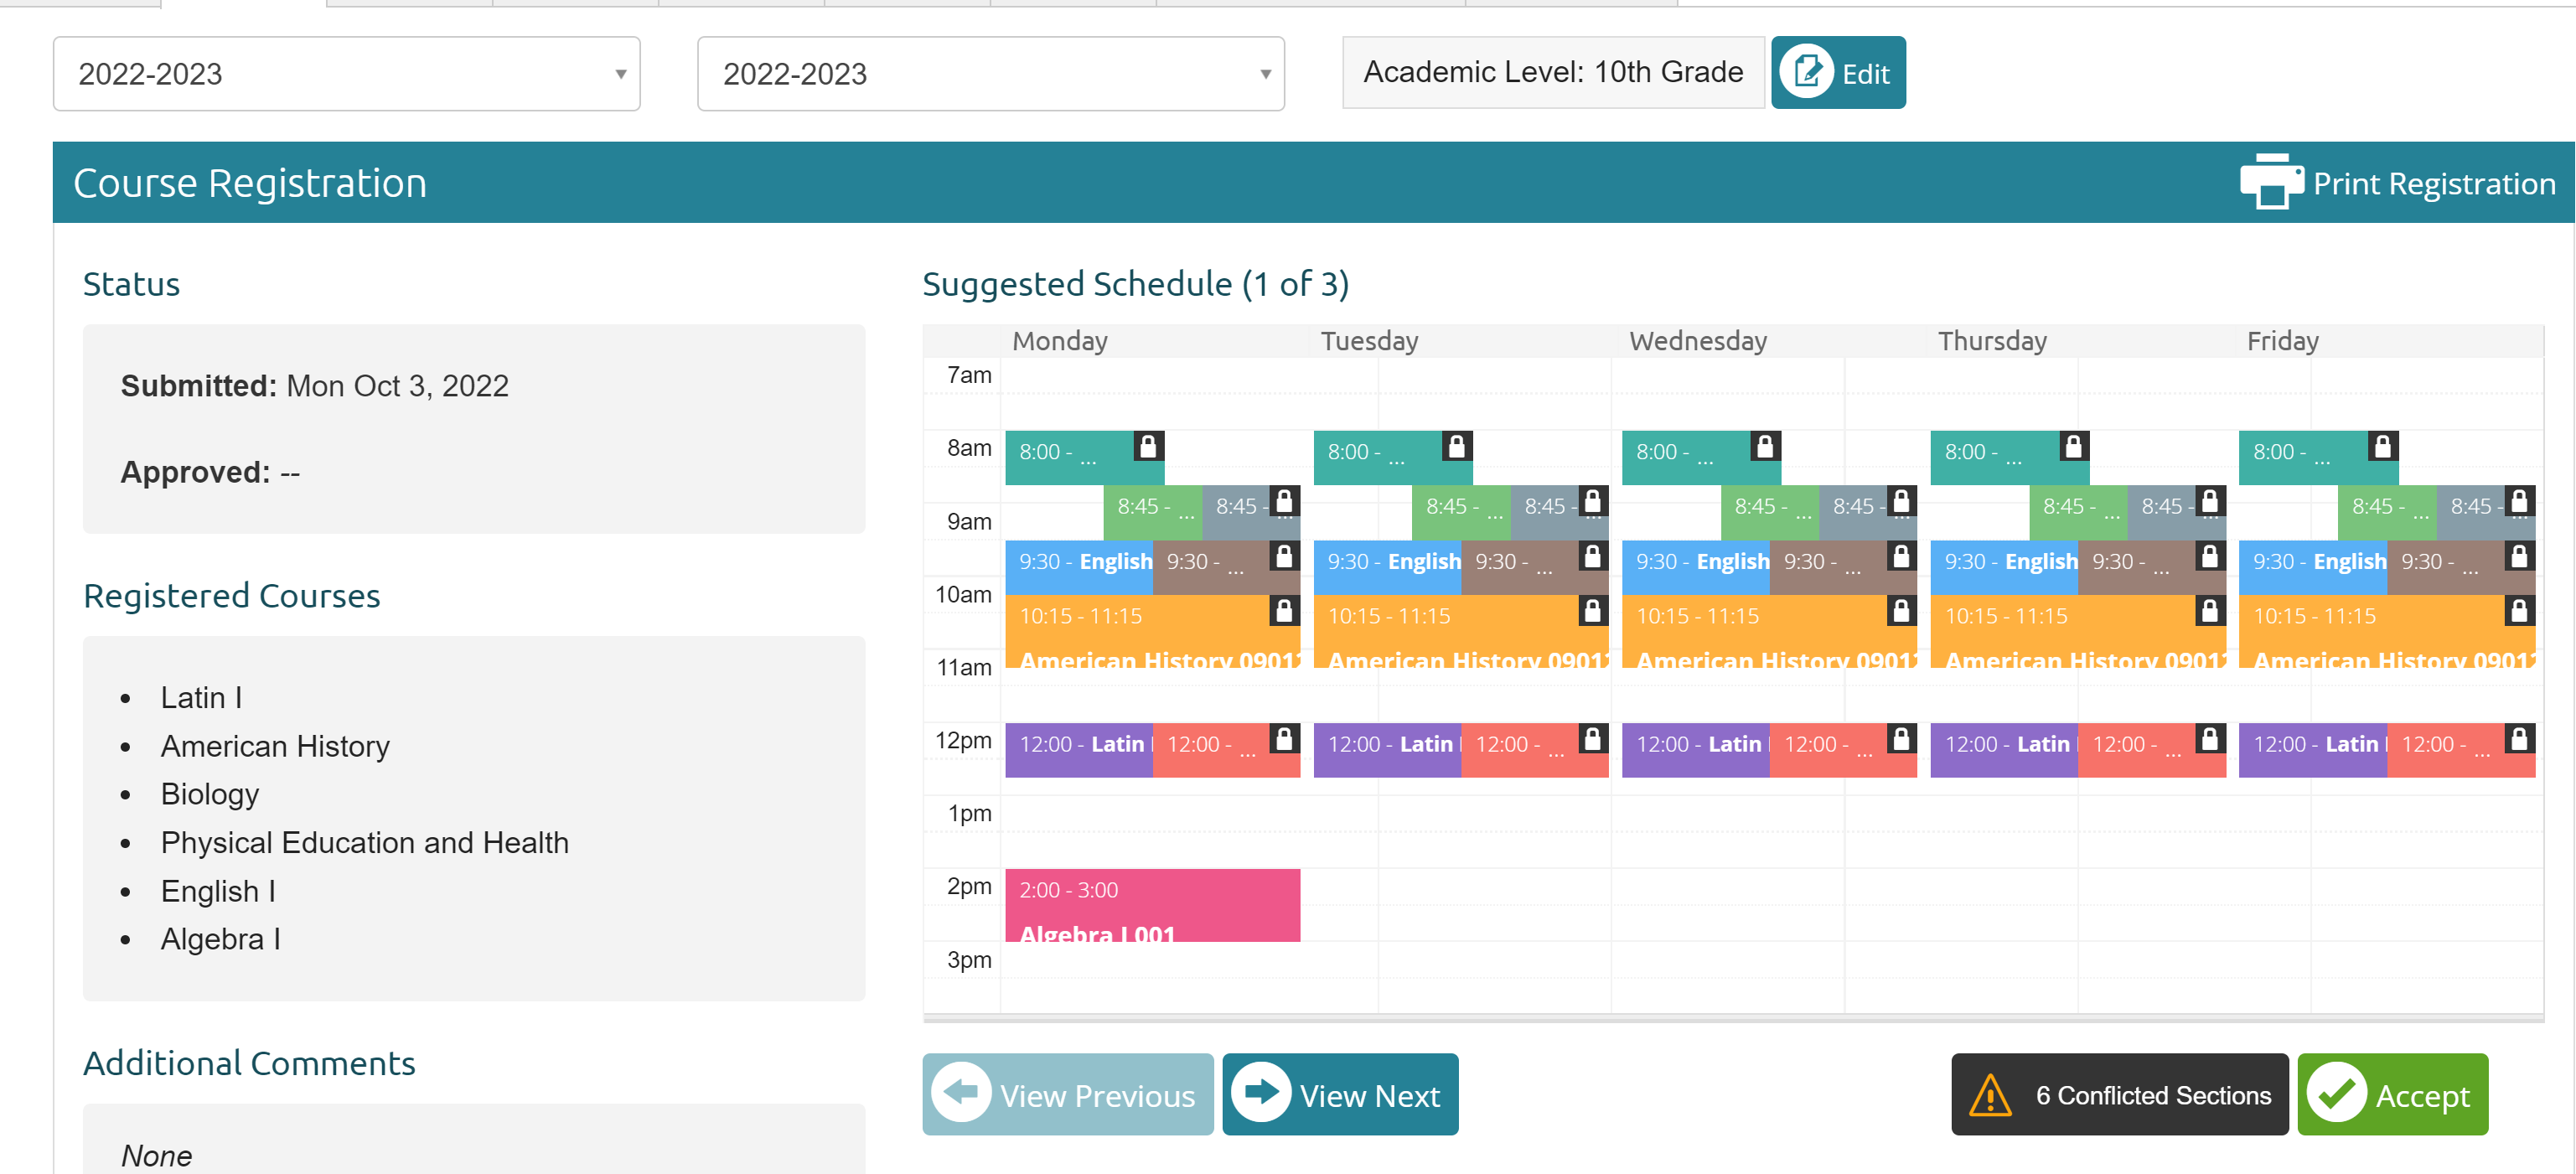Click the pencil Edit icon
This screenshot has width=2576, height=1174.
1806,72
